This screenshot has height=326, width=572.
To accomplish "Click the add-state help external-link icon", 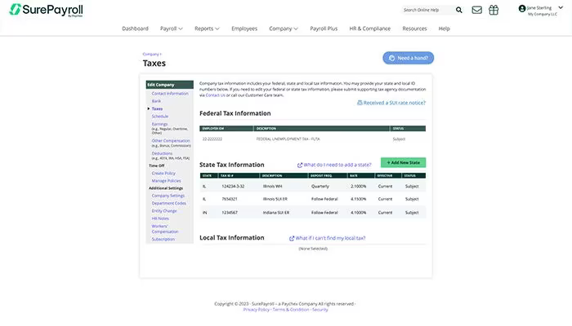I will click(300, 165).
